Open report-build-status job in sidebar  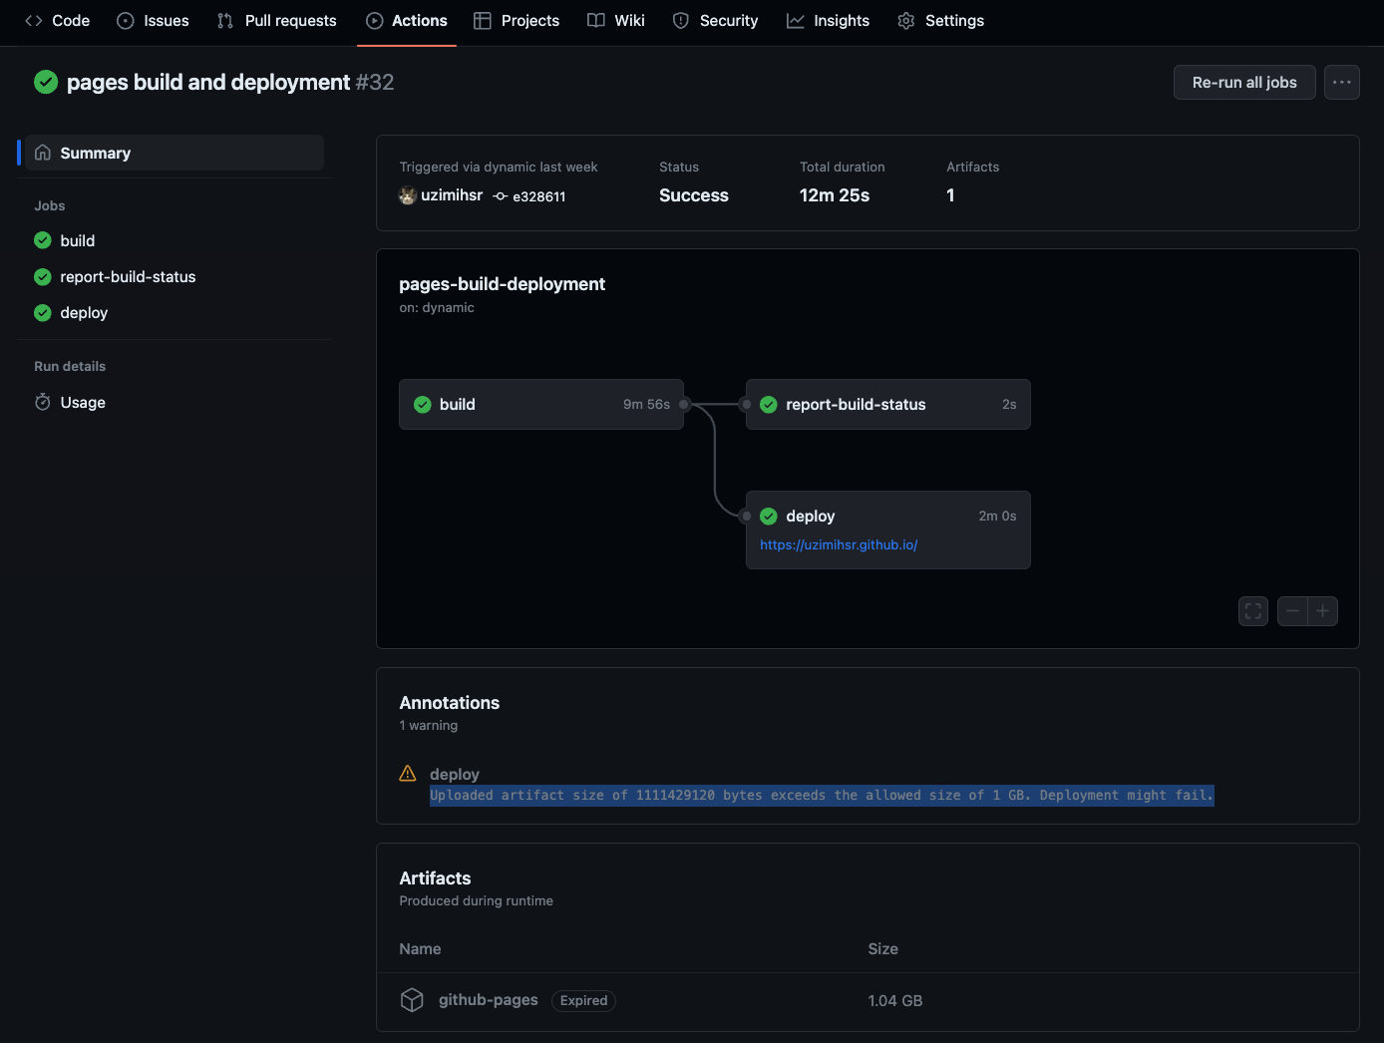(x=128, y=276)
